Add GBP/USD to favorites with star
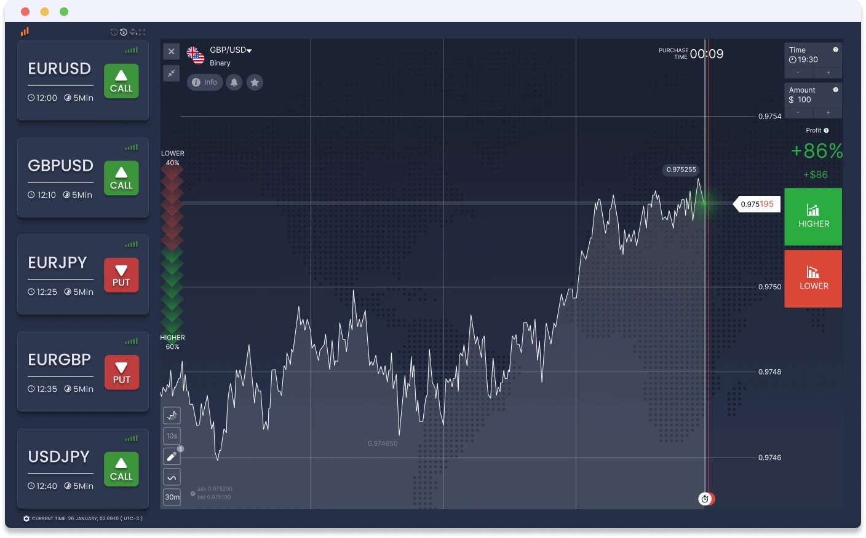Screen dimensions: 866x538 click(x=255, y=82)
